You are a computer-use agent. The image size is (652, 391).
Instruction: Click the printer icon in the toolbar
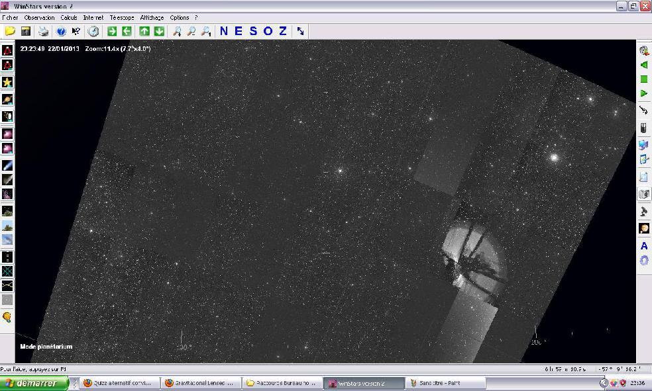point(43,31)
